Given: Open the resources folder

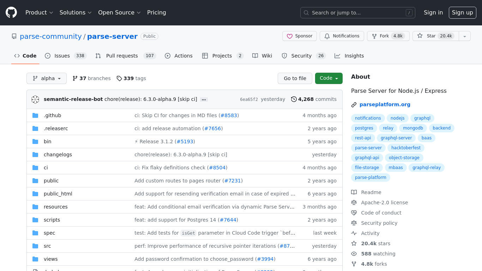Looking at the screenshot, I should (x=56, y=207).
